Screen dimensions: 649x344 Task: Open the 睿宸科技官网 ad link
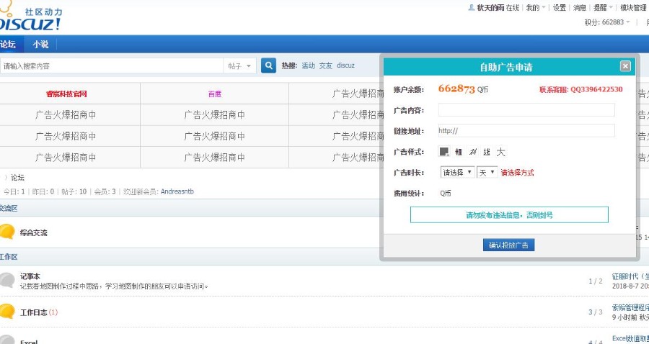66,94
